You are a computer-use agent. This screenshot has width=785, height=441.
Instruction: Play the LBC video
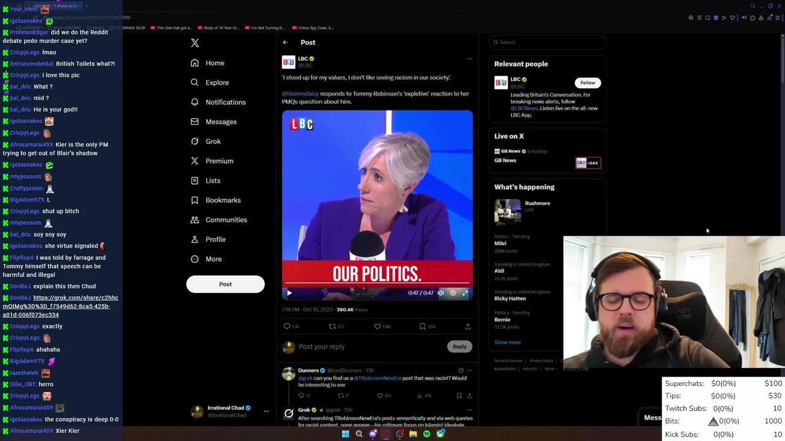tap(289, 293)
